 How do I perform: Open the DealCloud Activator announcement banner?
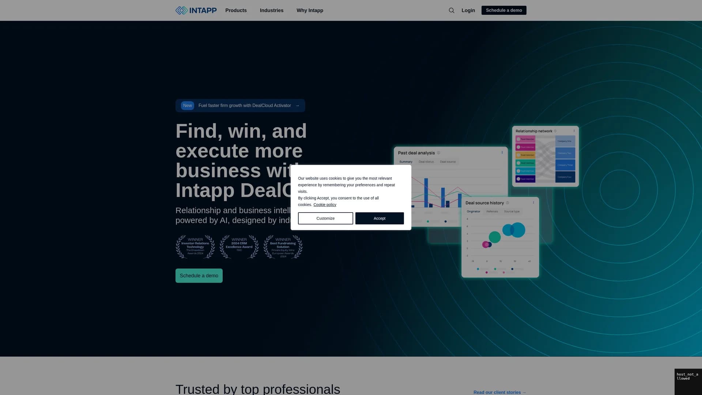(240, 105)
